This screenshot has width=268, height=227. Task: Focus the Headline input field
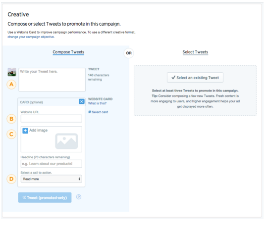[52, 164]
